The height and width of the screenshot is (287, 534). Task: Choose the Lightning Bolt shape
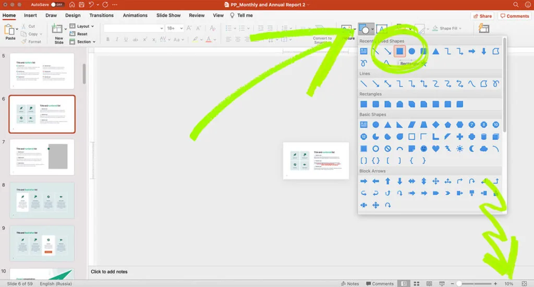tap(447, 149)
